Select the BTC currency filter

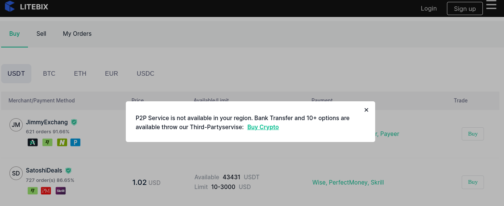[x=49, y=73]
